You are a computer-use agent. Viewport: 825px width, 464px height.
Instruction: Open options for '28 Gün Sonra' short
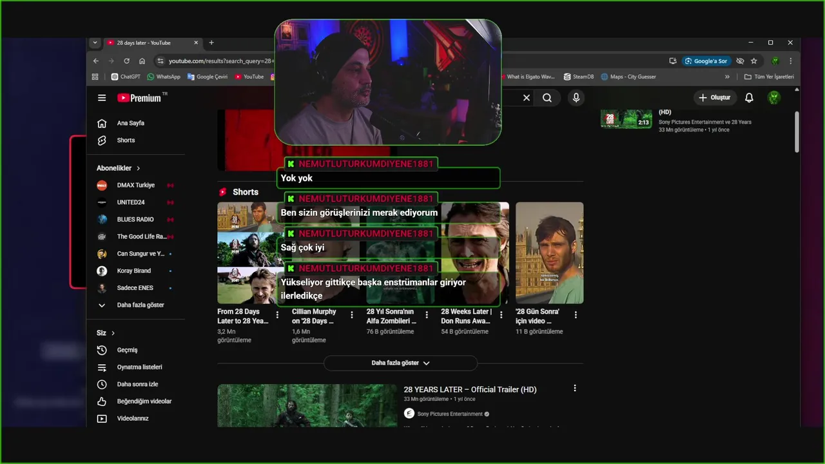pyautogui.click(x=576, y=315)
